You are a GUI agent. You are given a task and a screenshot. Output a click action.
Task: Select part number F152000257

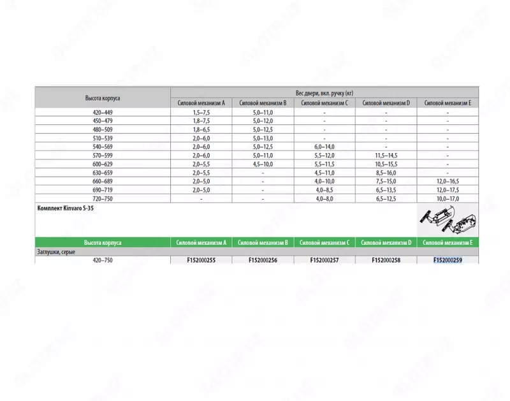(324, 260)
